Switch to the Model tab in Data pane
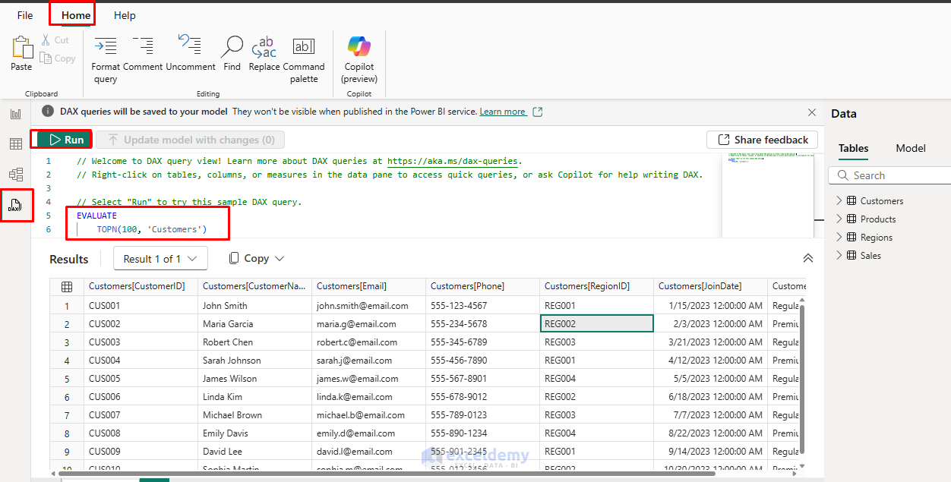Screen dimensions: 951x482 (x=910, y=148)
